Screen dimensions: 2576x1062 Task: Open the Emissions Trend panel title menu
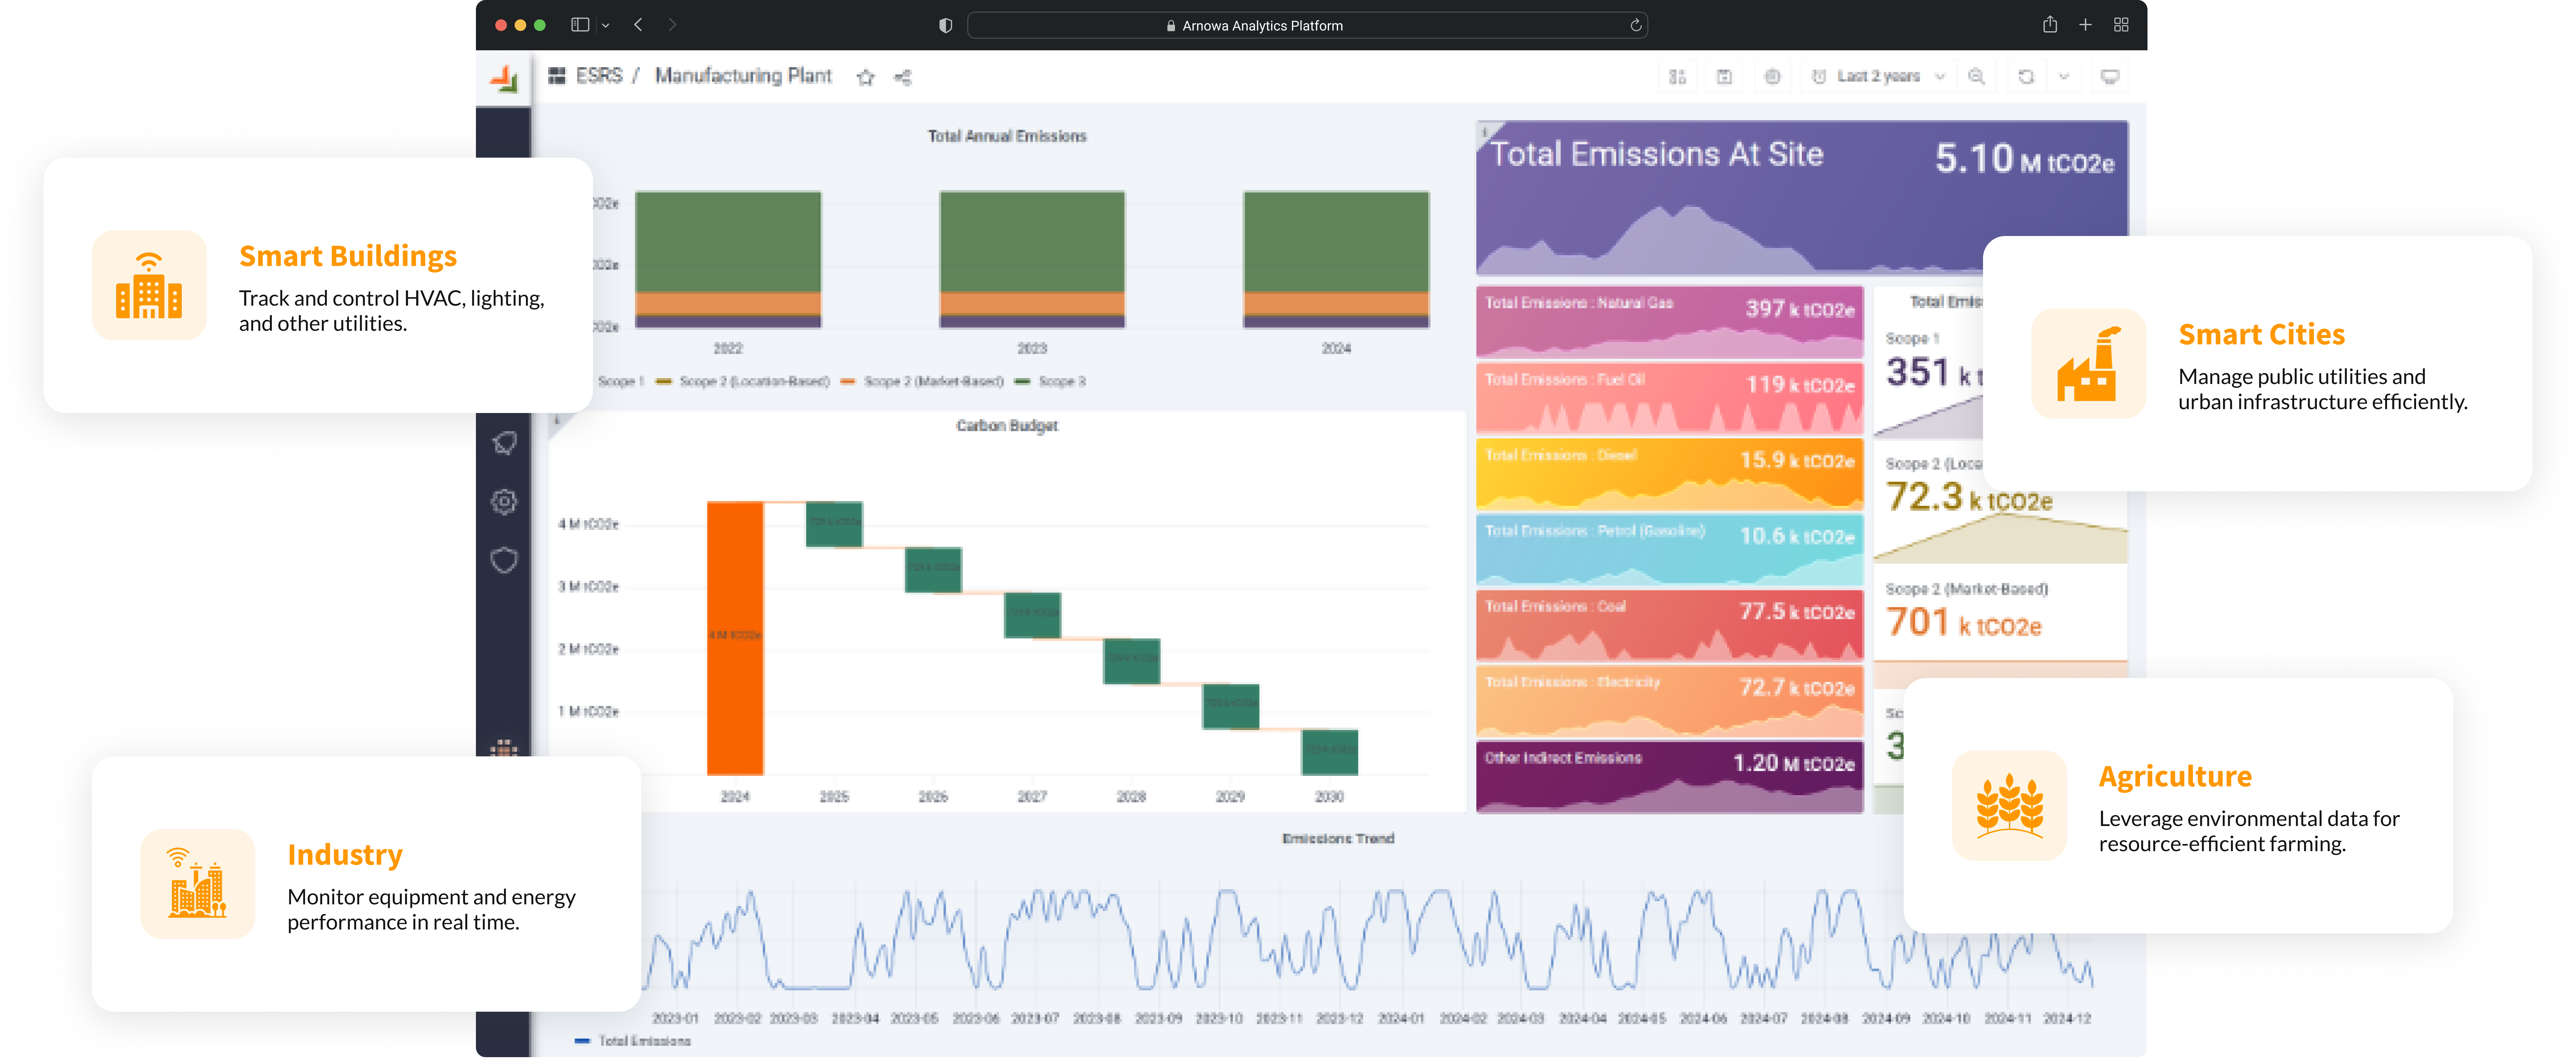pos(1338,839)
